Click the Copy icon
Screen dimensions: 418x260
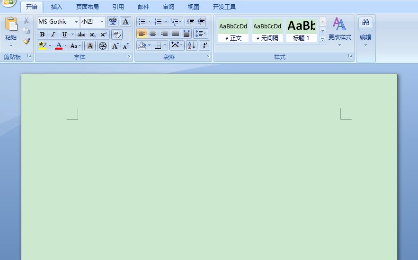point(26,31)
